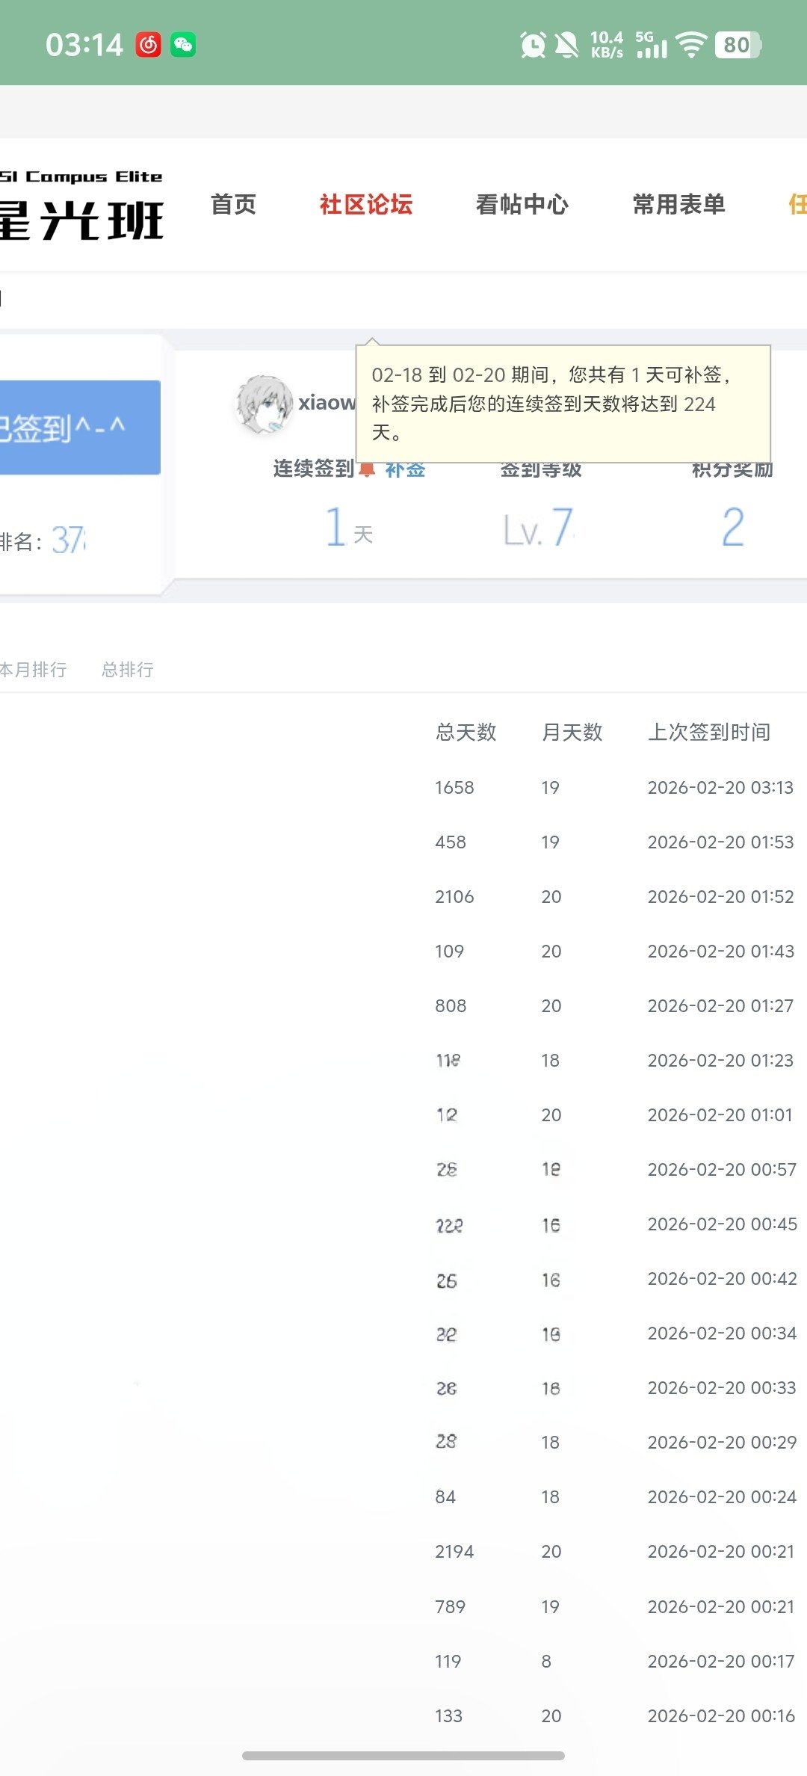Tap the battery level indicator
This screenshot has width=807, height=1776.
738,45
